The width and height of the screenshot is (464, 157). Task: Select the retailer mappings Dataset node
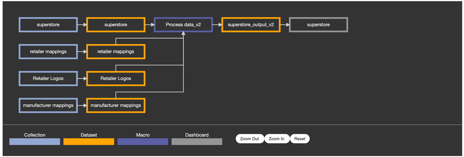tap(116, 52)
